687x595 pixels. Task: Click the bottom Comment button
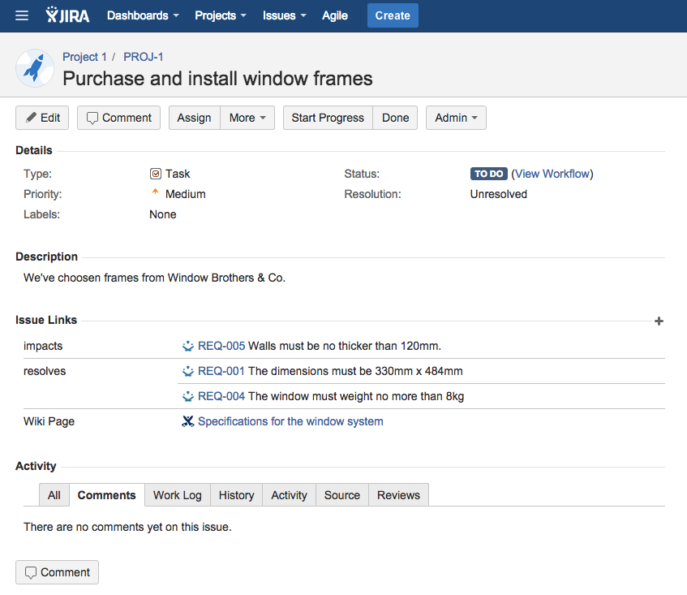point(57,572)
